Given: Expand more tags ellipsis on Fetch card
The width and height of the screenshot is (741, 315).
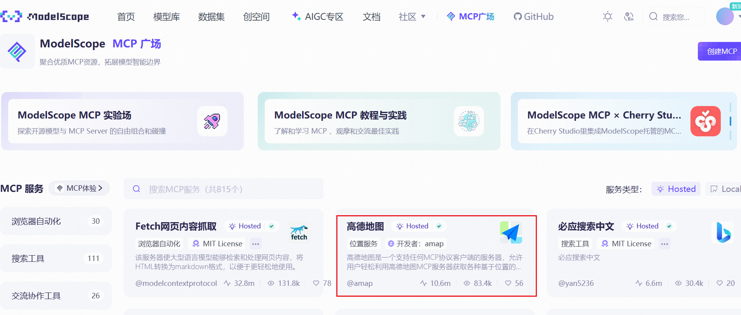Looking at the screenshot, I should (255, 244).
